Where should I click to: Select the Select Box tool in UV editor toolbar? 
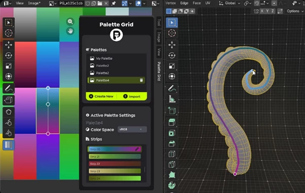coord(9,22)
